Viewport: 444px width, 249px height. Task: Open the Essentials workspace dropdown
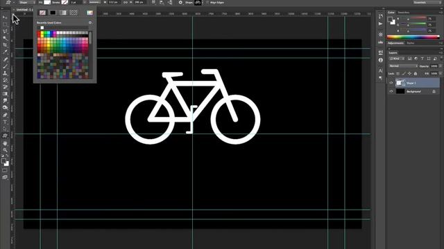click(x=427, y=2)
